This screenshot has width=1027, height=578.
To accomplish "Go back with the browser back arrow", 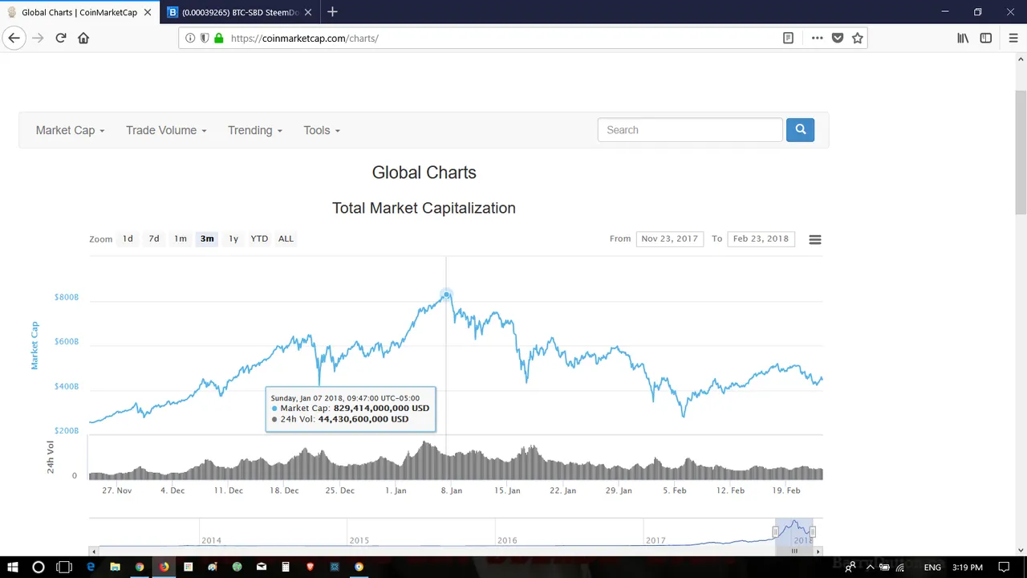I will [x=14, y=38].
